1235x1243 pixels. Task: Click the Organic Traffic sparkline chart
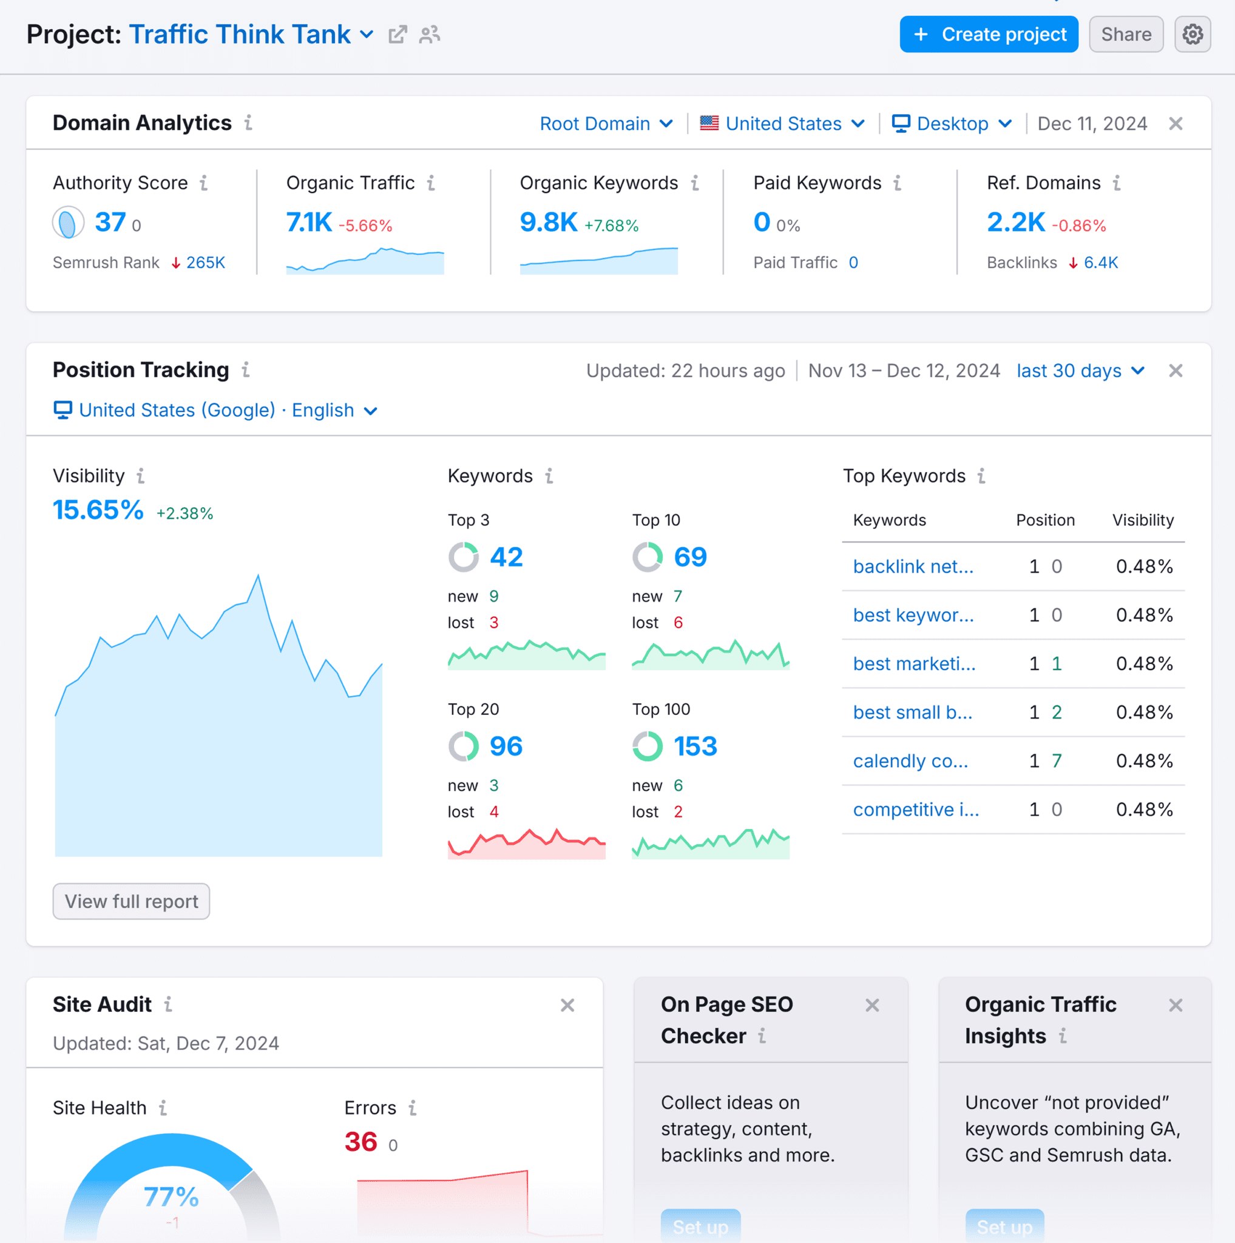(x=365, y=260)
